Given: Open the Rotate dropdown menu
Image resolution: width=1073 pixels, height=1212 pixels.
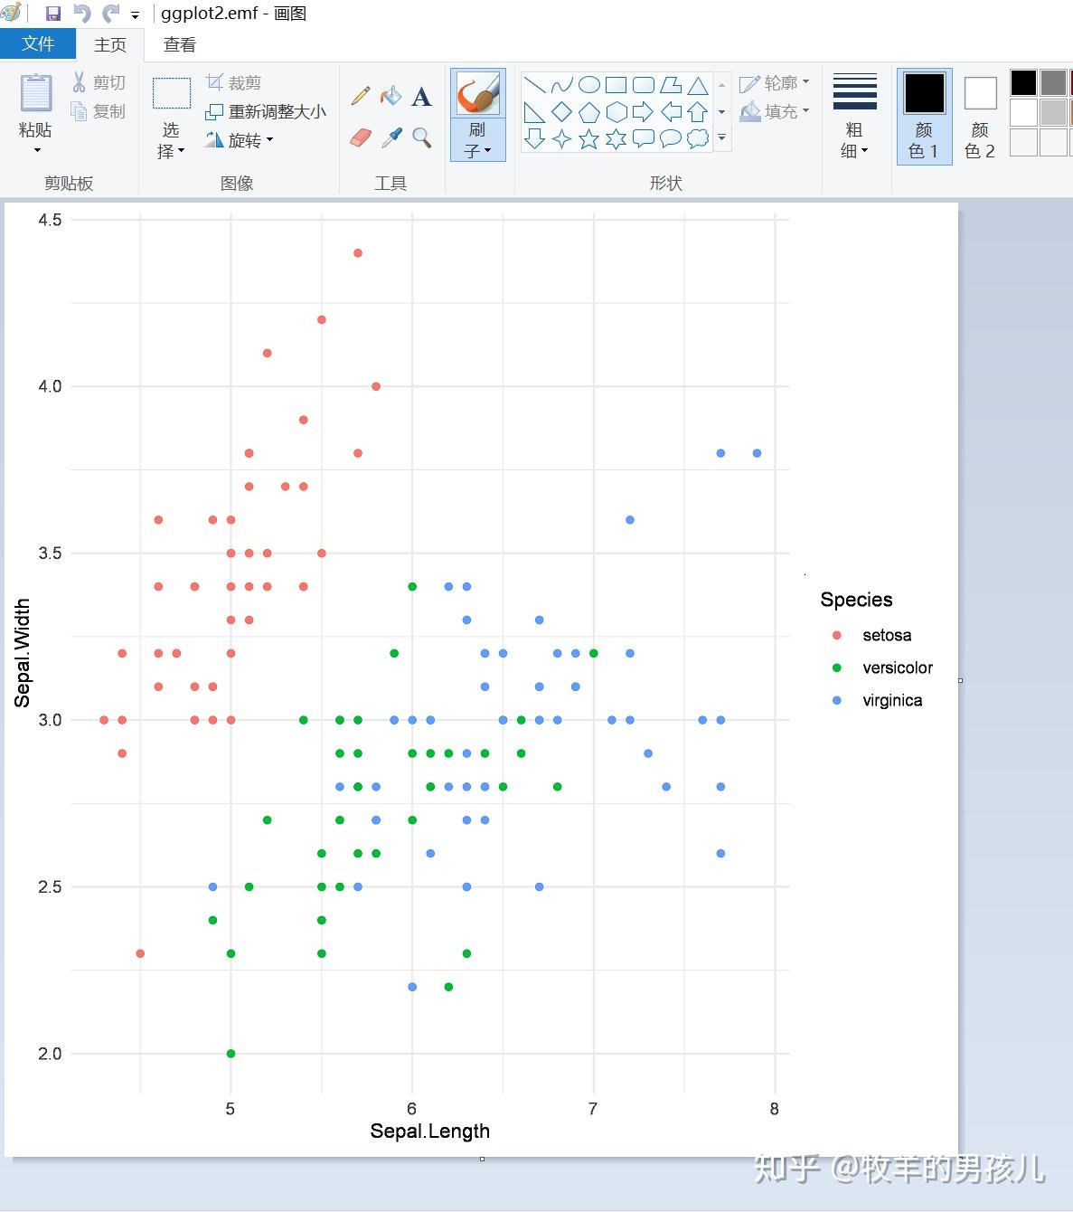Looking at the screenshot, I should pos(240,140).
